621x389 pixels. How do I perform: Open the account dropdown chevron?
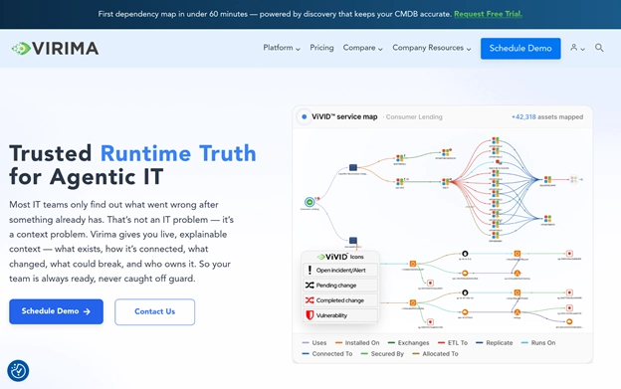click(x=582, y=49)
